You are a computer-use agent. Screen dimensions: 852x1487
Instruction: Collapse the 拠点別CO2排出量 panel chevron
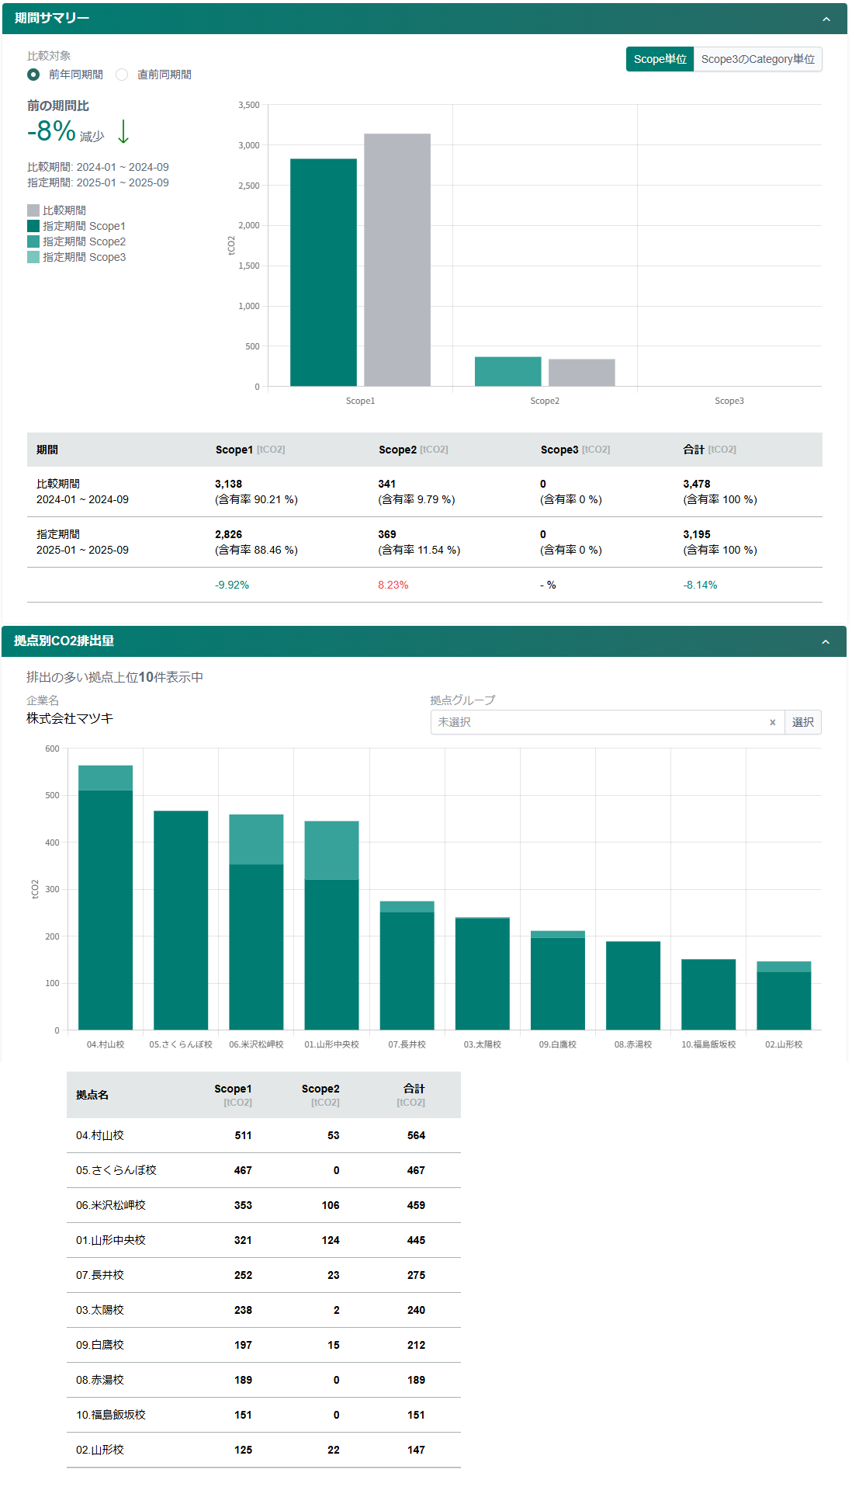pos(825,641)
